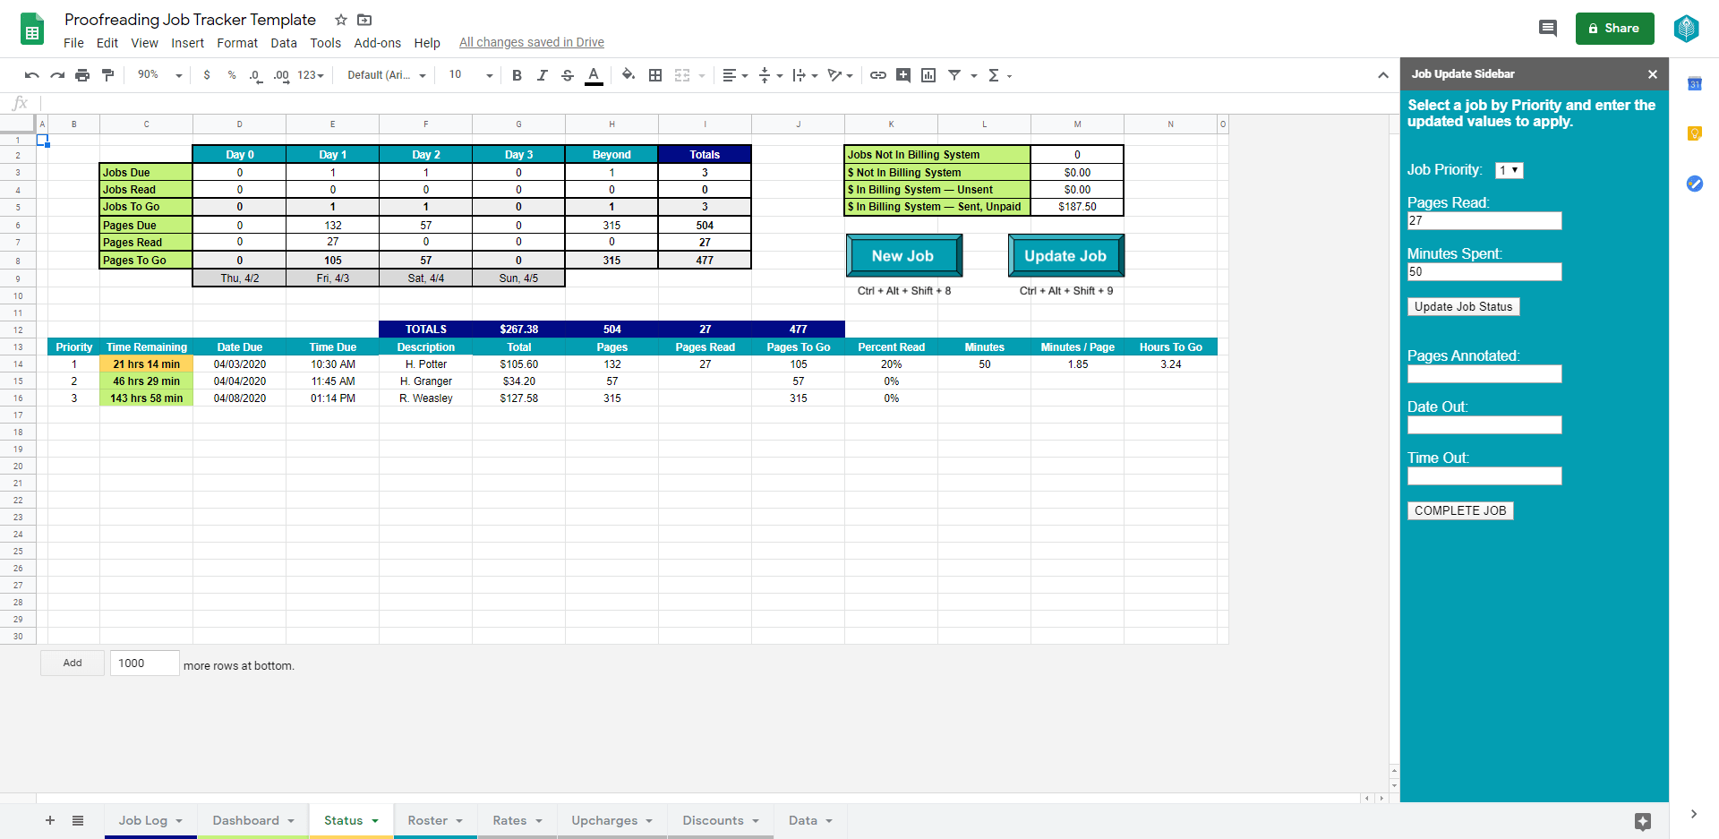Select the Paint format tool
This screenshot has height=839, width=1719.
107,75
